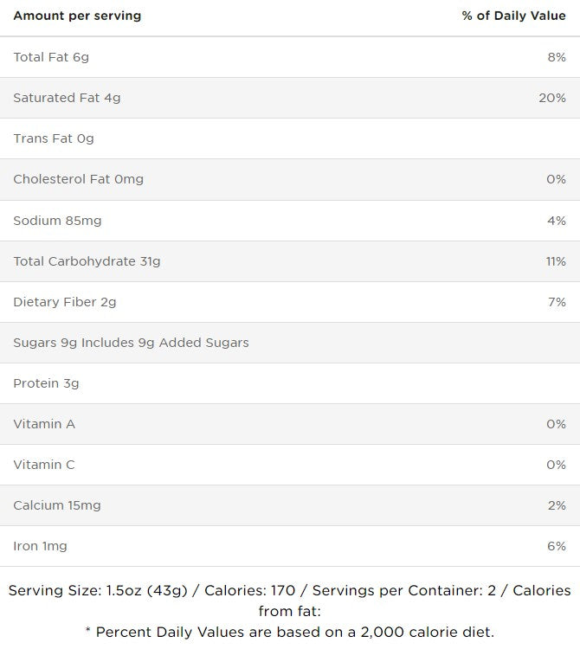
Task: Click the Iron 1mg label
Action: tap(40, 546)
